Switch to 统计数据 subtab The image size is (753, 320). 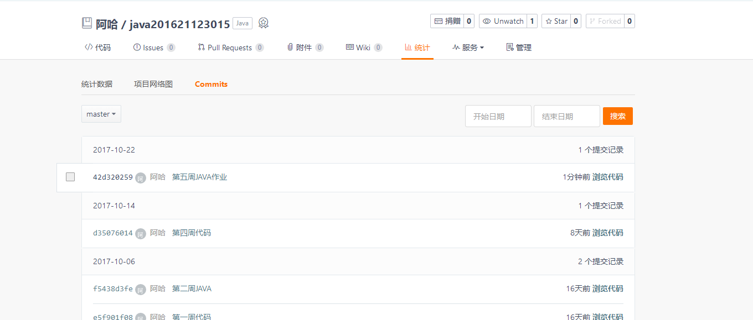(97, 84)
